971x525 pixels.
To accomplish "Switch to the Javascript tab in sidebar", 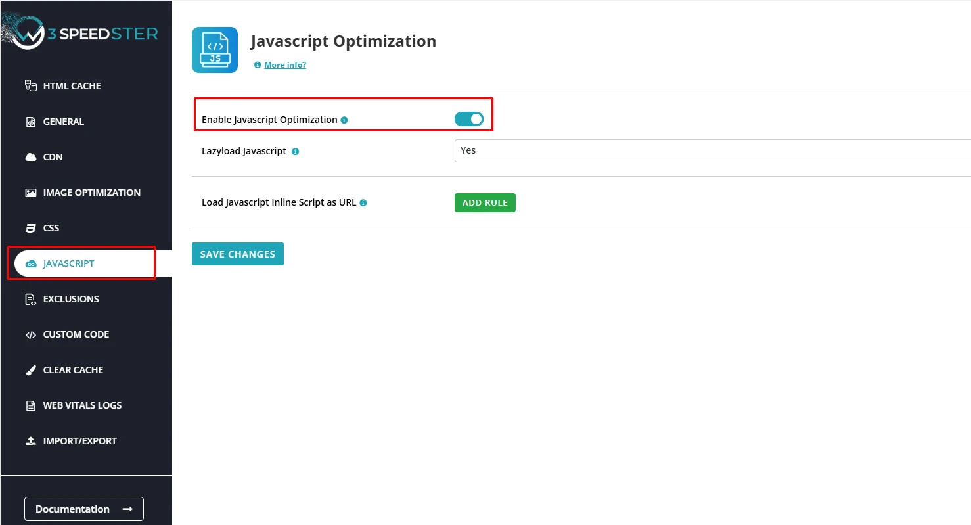I will point(68,263).
